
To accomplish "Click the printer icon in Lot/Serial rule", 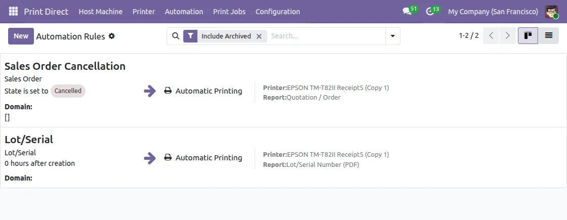I will tap(168, 158).
